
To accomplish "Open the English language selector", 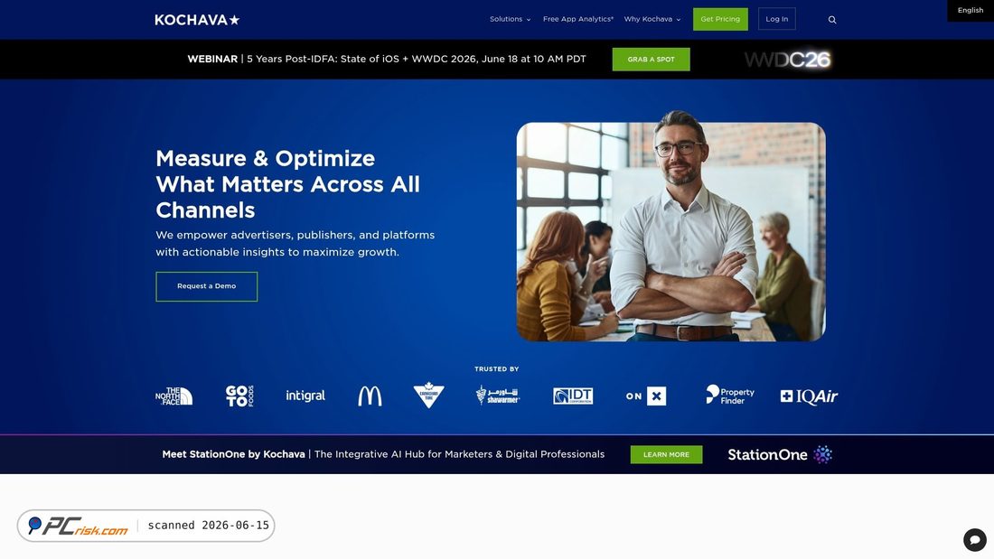I will (970, 10).
